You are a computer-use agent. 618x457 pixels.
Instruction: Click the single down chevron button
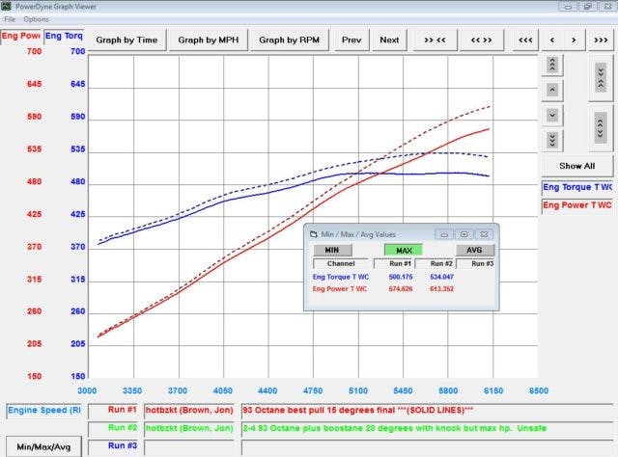point(551,115)
